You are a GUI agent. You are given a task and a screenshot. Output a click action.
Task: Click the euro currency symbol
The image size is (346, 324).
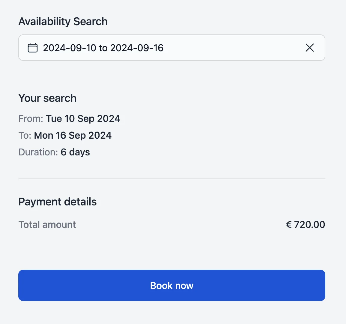click(x=289, y=225)
